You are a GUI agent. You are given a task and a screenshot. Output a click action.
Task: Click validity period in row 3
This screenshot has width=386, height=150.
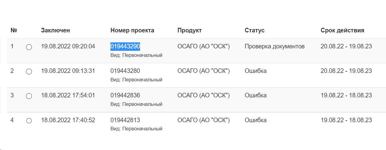click(346, 95)
